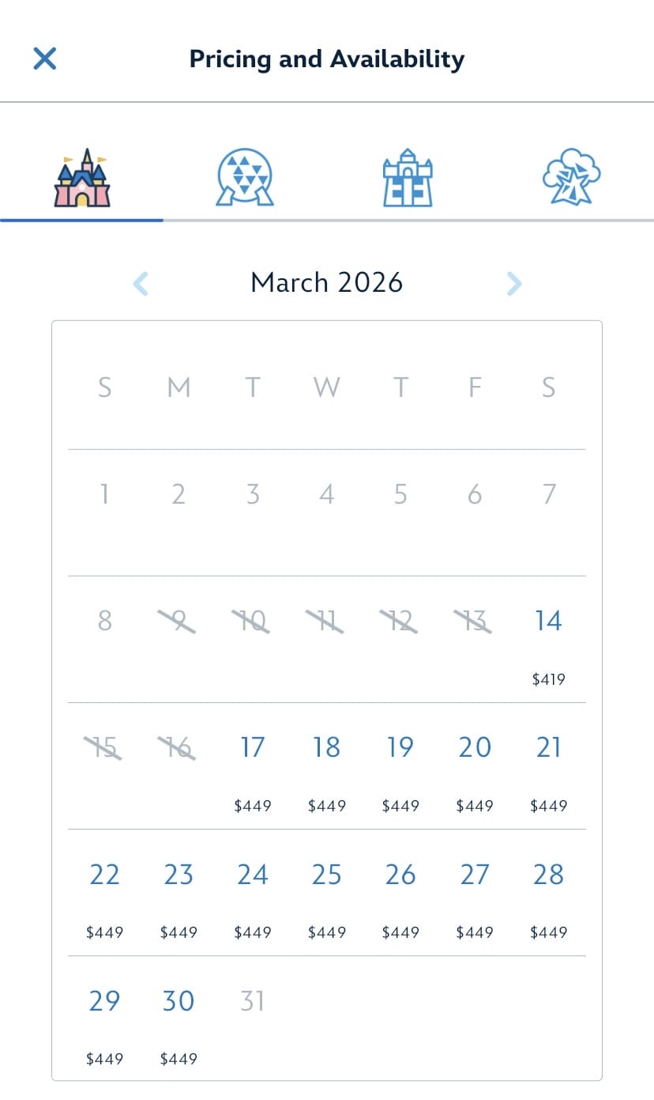The image size is (654, 1100).
Task: Tap the March 2026 month title
Action: click(326, 282)
